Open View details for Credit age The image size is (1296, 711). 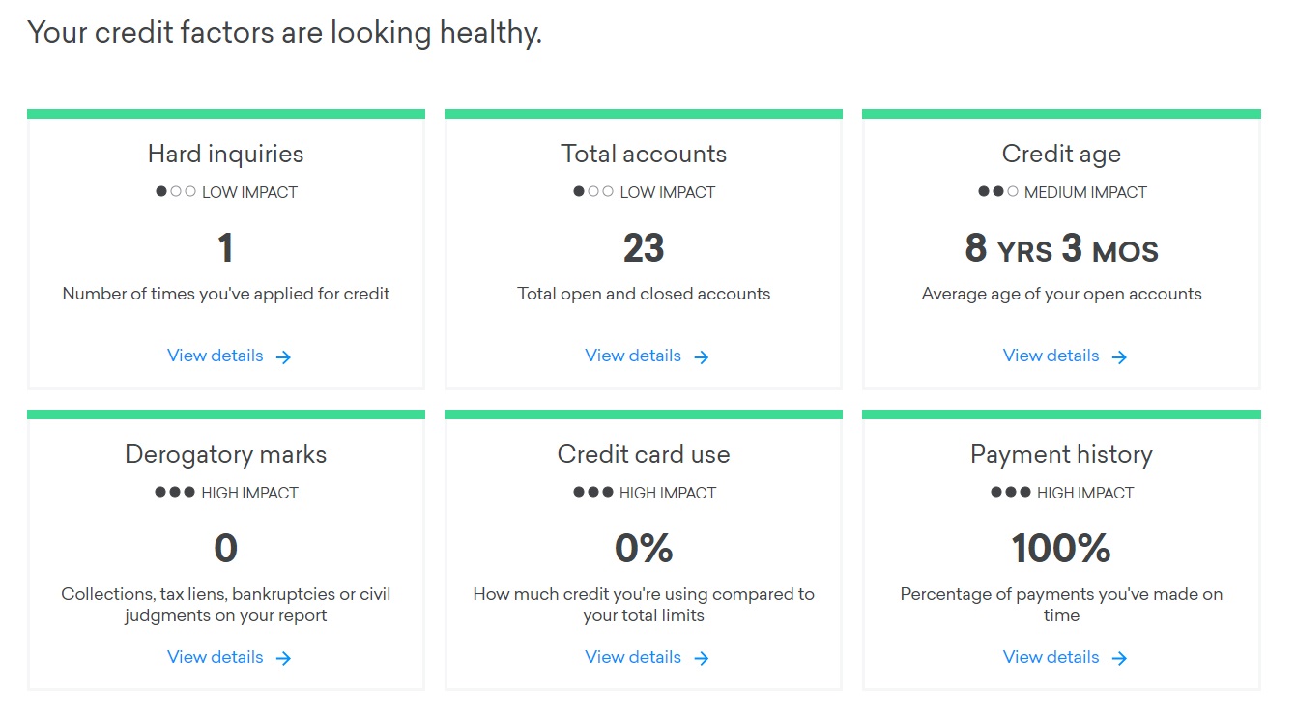click(x=1065, y=355)
